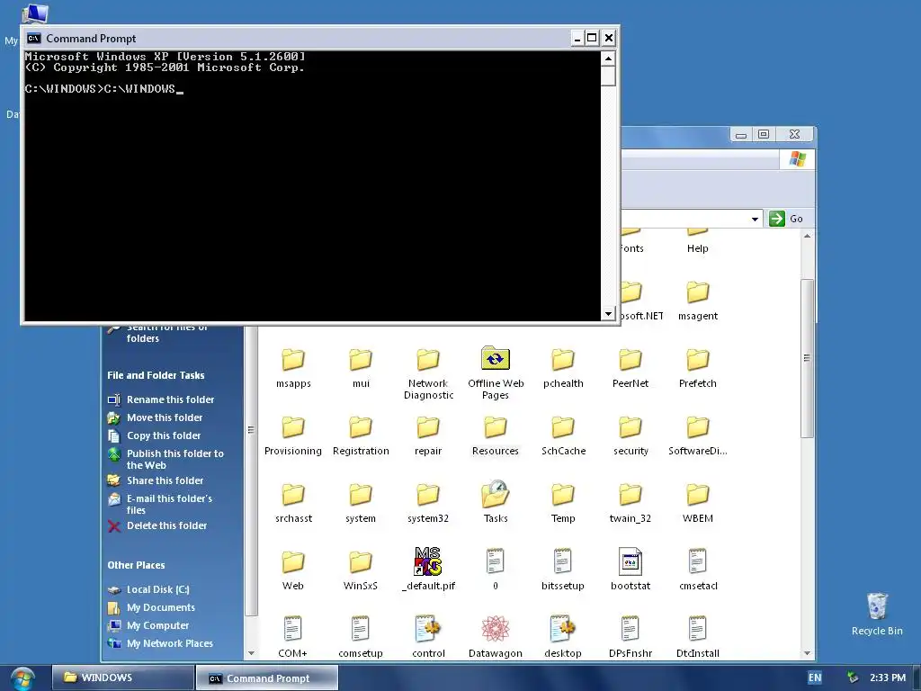Image resolution: width=921 pixels, height=691 pixels.
Task: Click the DtcInstall file
Action: click(698, 637)
